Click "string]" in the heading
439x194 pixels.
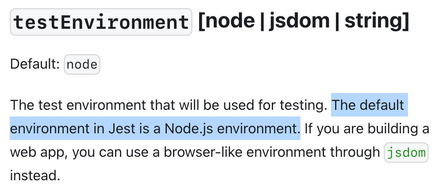pyautogui.click(x=377, y=21)
